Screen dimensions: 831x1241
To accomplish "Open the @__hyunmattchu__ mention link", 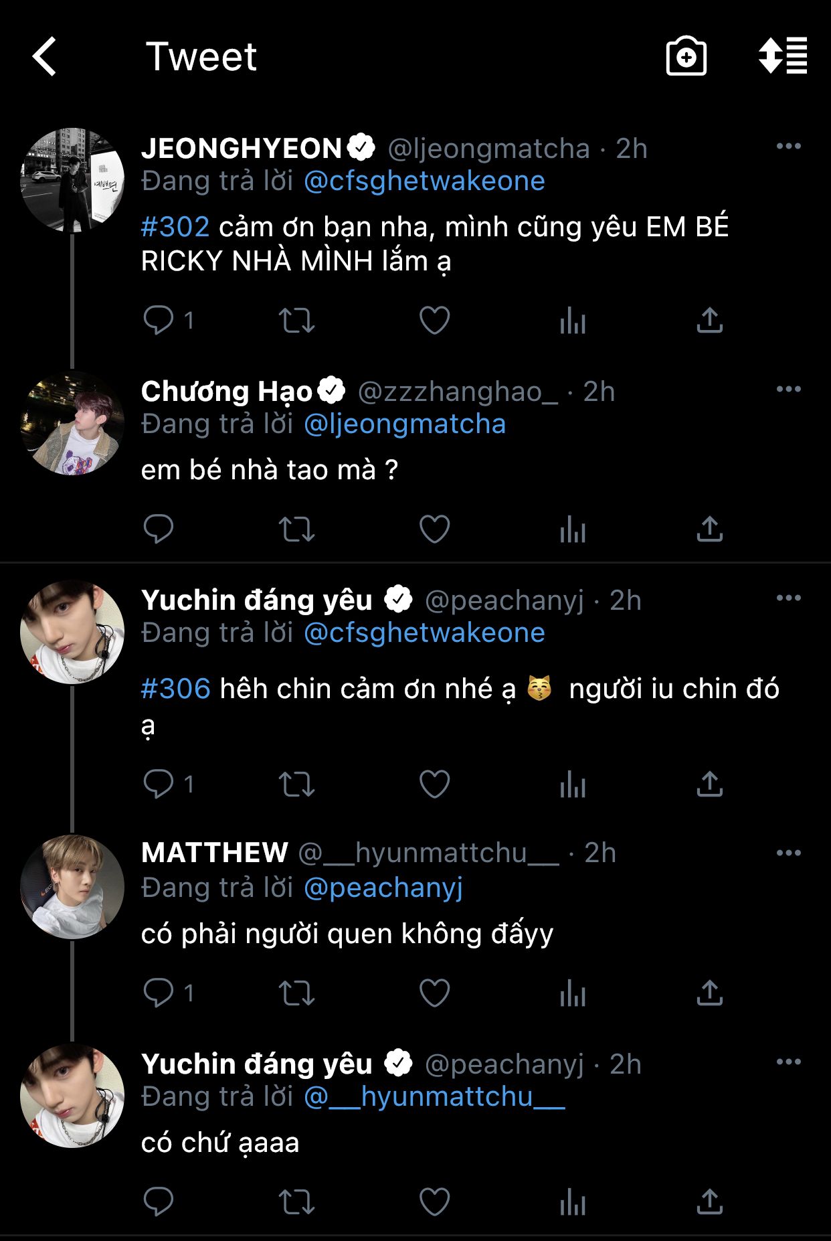I will click(x=434, y=1097).
